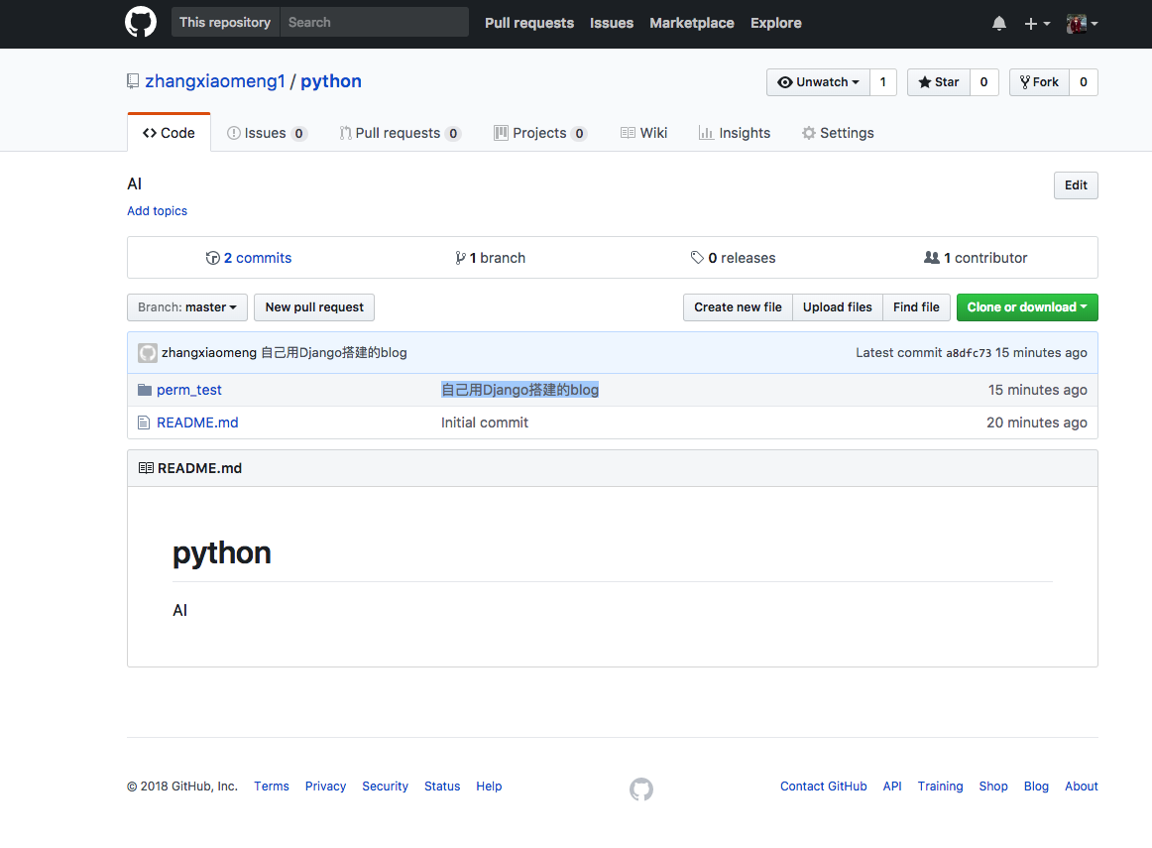This screenshot has height=848, width=1152.
Task: Click Upload files
Action: point(838,307)
